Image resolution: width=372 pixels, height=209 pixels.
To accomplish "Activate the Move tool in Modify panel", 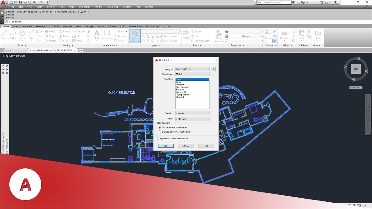I will tap(50, 32).
